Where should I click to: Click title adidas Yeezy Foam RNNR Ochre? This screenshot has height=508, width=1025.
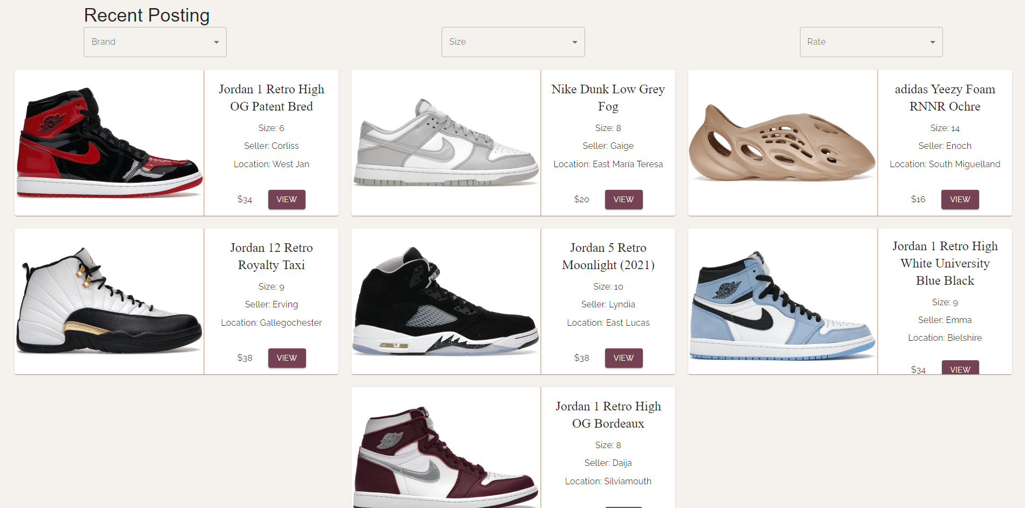click(x=945, y=98)
